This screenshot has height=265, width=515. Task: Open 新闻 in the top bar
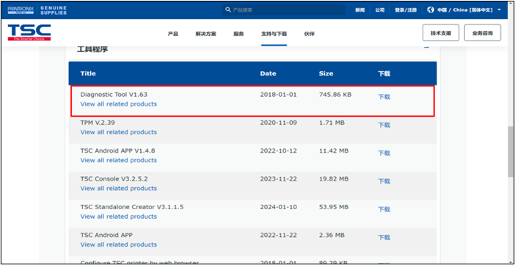point(359,10)
